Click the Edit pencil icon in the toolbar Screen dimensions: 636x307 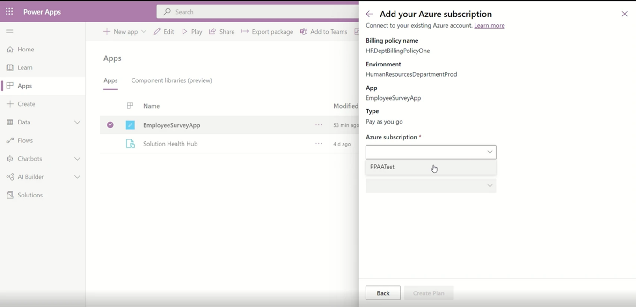[157, 31]
